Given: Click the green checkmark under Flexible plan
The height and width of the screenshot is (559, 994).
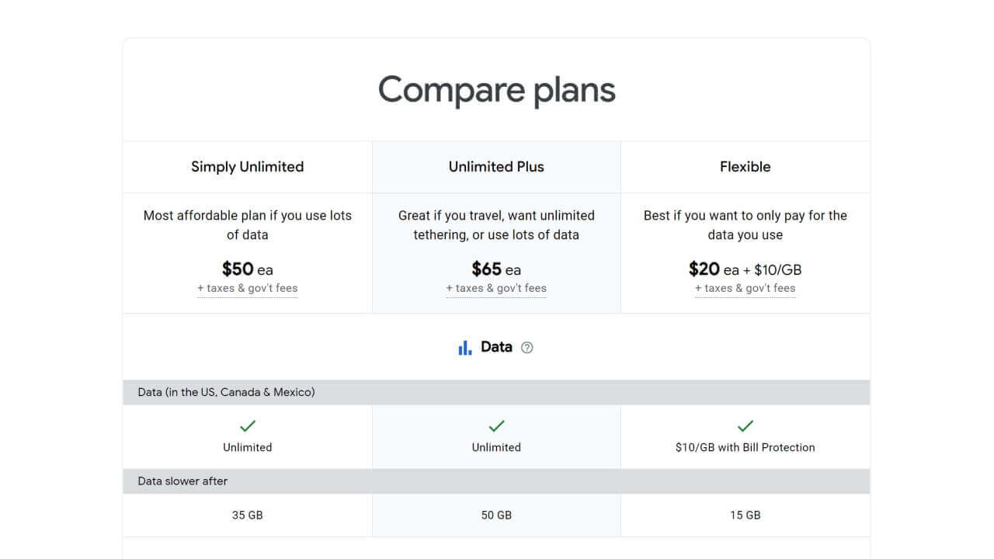Looking at the screenshot, I should (x=745, y=425).
